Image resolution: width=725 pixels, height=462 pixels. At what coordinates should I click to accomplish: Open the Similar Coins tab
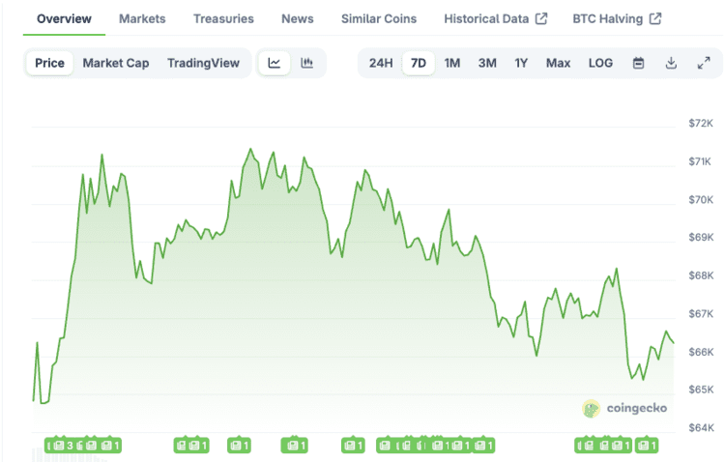click(379, 18)
